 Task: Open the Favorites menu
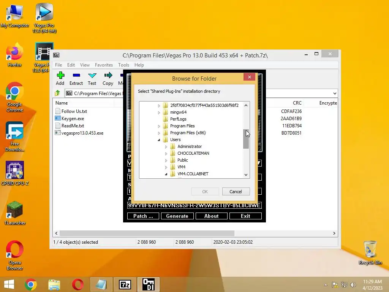click(104, 65)
